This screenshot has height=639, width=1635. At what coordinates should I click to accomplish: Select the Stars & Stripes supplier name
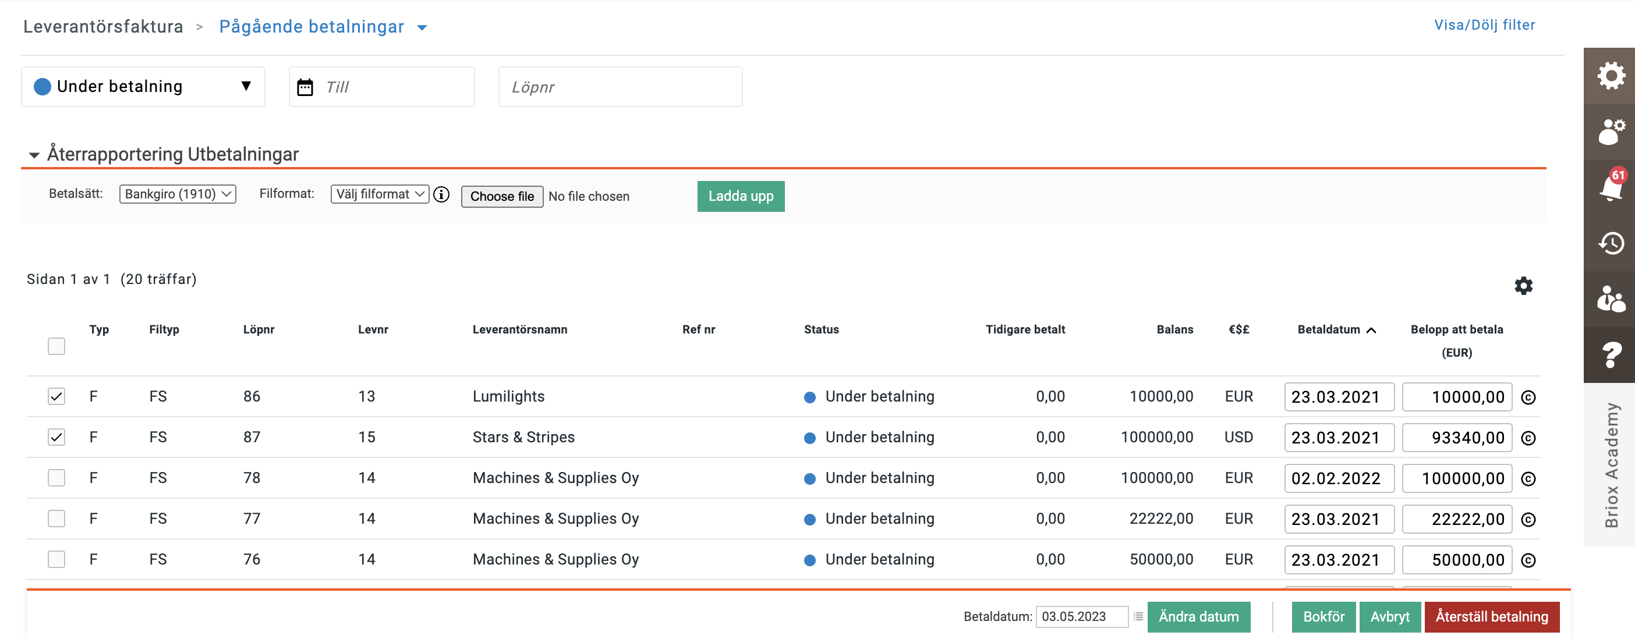523,437
